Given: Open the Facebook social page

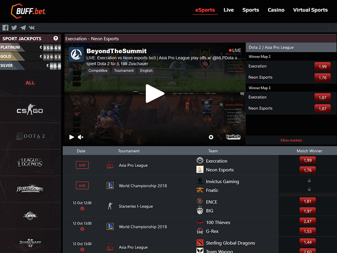Looking at the screenshot, I should [x=5, y=27].
